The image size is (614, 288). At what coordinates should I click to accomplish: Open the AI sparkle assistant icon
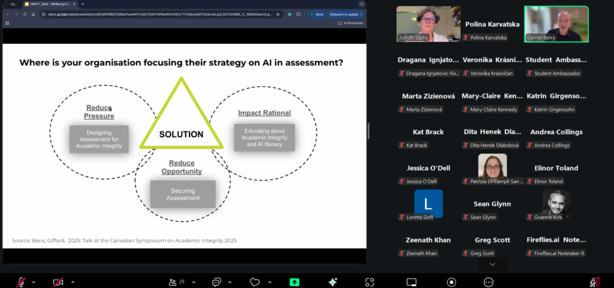point(333,282)
